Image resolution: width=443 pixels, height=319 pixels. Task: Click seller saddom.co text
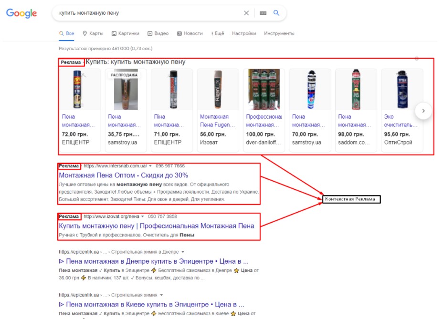coord(354,143)
